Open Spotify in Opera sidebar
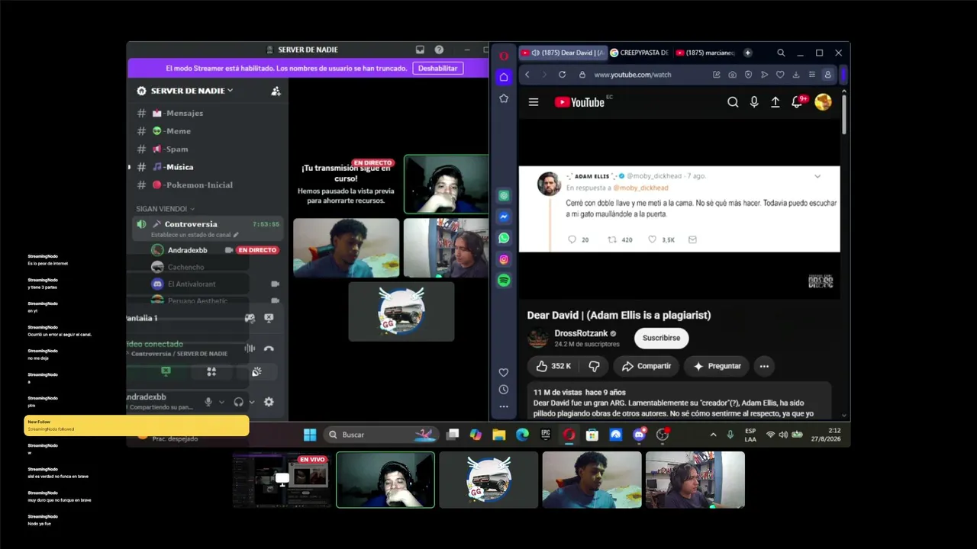 (x=504, y=281)
